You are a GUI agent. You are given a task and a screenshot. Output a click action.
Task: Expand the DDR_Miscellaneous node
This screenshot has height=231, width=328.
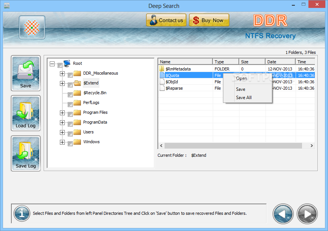click(x=62, y=73)
